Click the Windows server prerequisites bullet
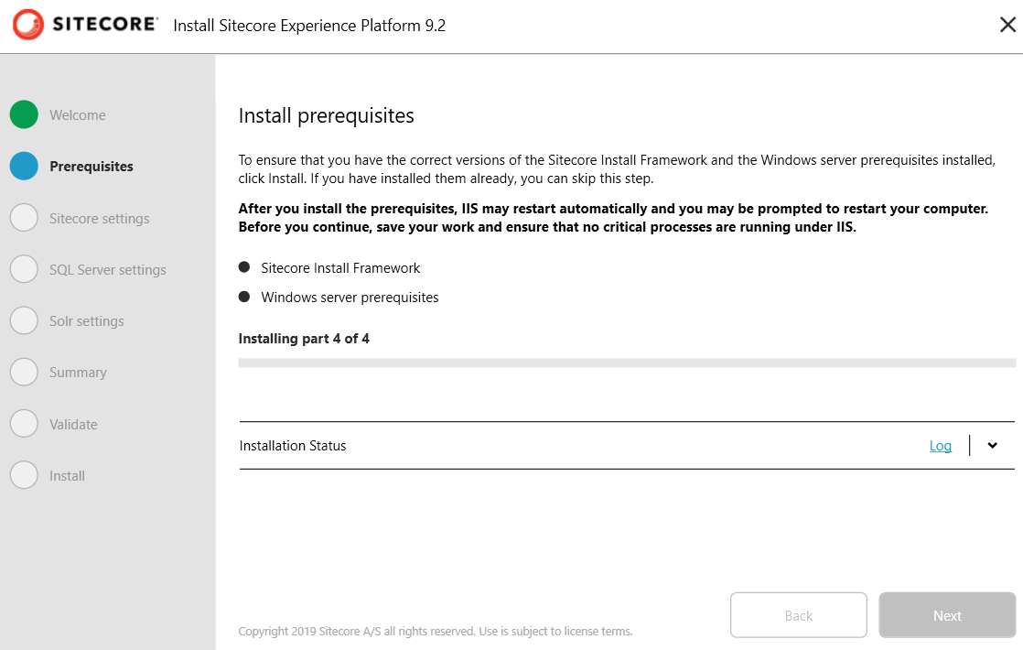The width and height of the screenshot is (1023, 650). point(244,297)
